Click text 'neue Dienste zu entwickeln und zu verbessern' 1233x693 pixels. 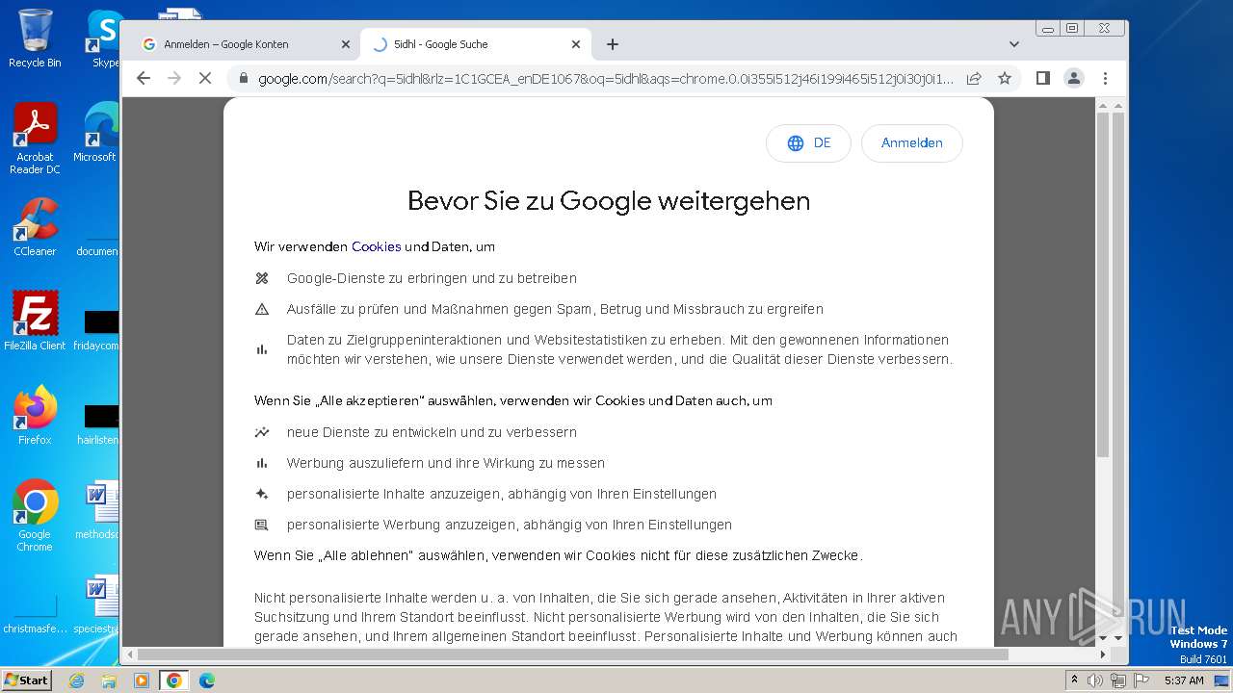click(432, 432)
